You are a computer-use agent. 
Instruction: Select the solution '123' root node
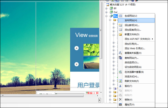pos(123,4)
